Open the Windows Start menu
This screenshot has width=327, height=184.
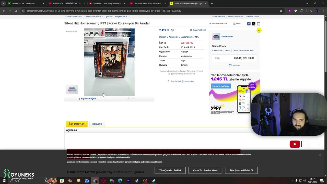(x=4, y=181)
